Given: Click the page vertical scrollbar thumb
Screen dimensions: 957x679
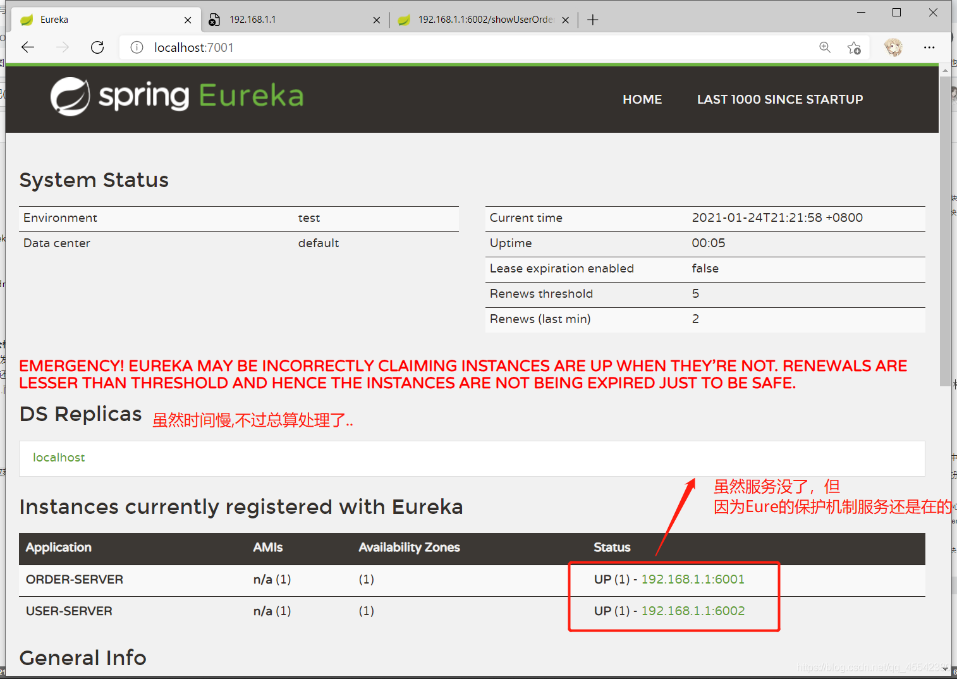Looking at the screenshot, I should click(x=945, y=231).
